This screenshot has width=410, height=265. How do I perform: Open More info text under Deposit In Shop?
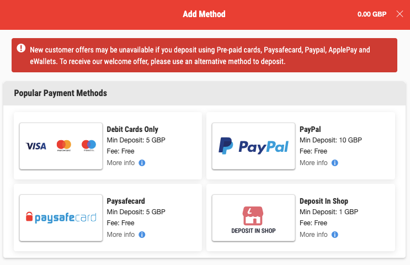point(313,235)
